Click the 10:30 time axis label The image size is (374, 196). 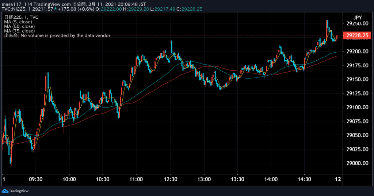click(x=103, y=179)
